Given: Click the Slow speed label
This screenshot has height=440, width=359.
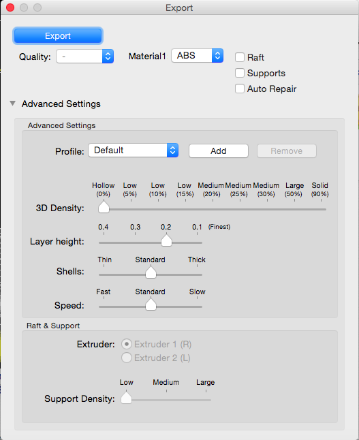Looking at the screenshot, I should [198, 292].
